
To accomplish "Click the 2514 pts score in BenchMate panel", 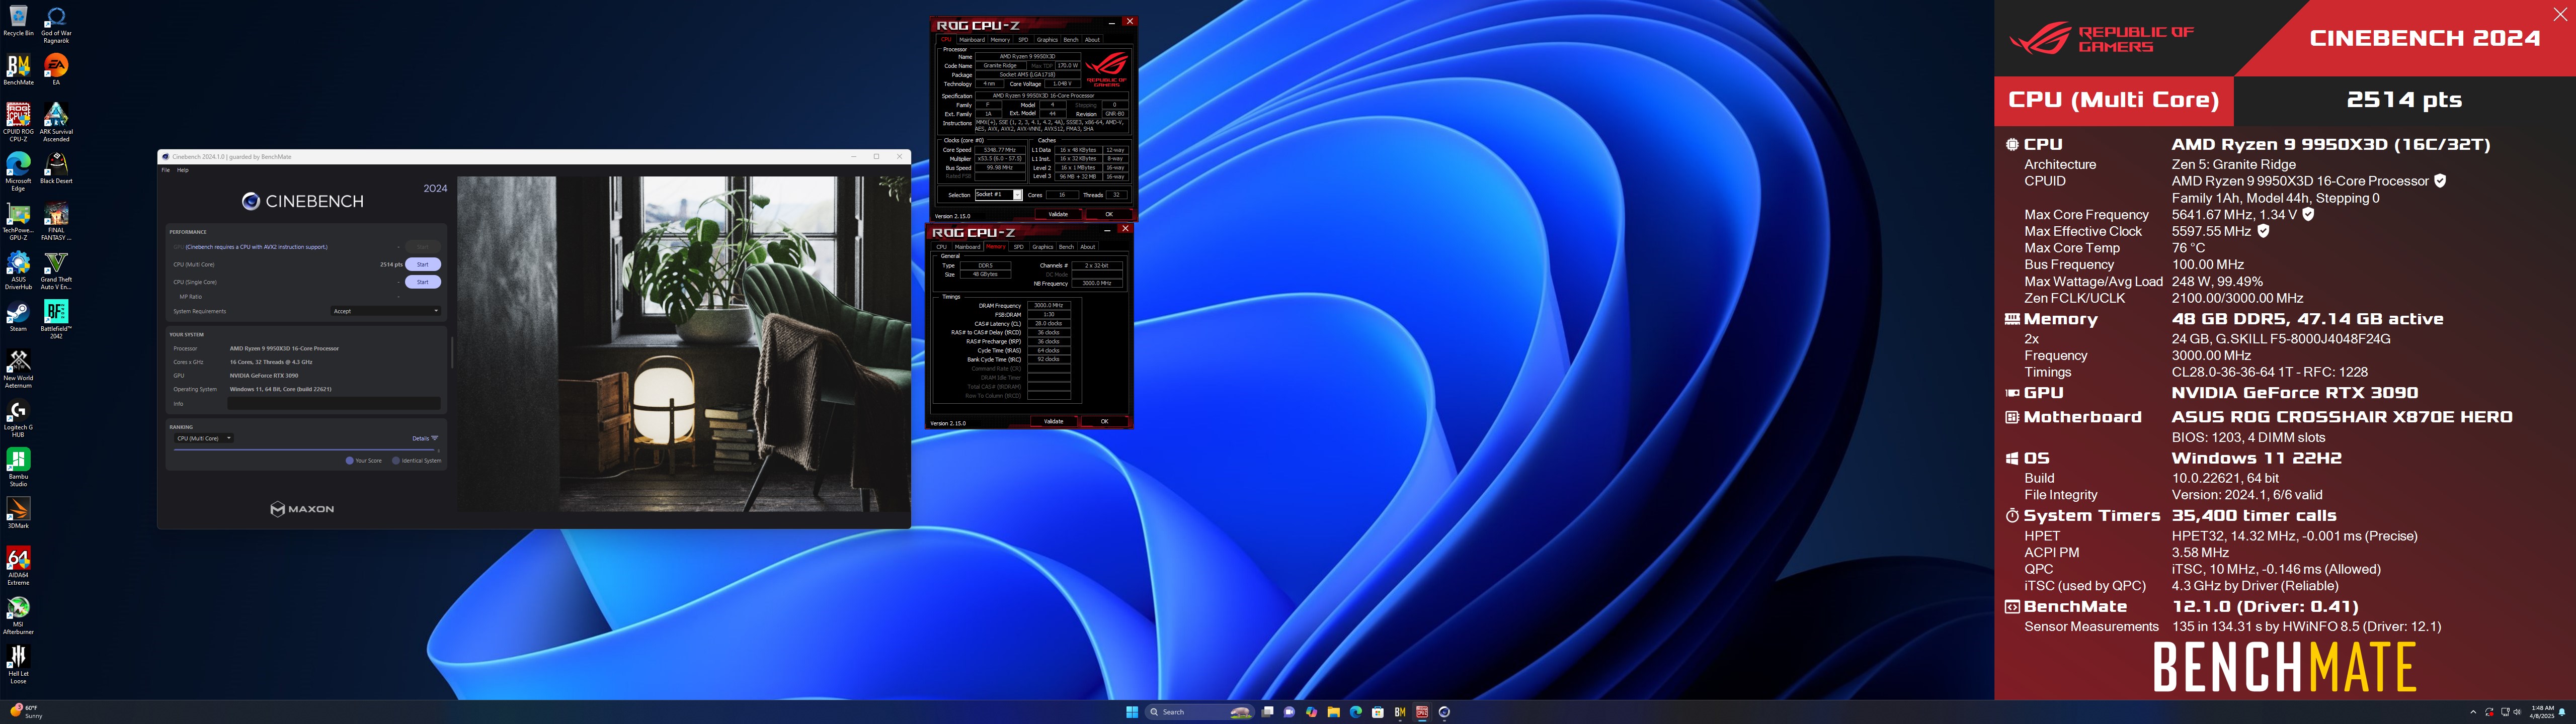I will point(2404,100).
